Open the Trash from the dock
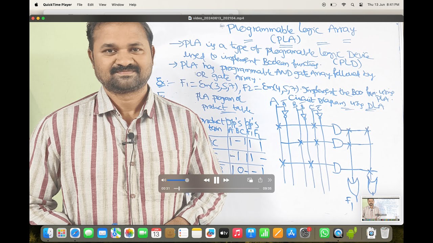433x243 pixels. click(385, 233)
